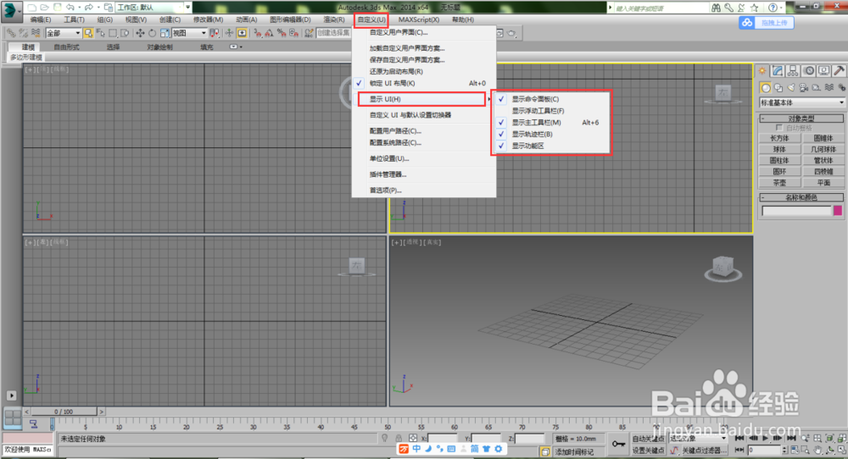Toggle Auto Key (自动关键点) mode
The width and height of the screenshot is (848, 459).
pos(648,439)
